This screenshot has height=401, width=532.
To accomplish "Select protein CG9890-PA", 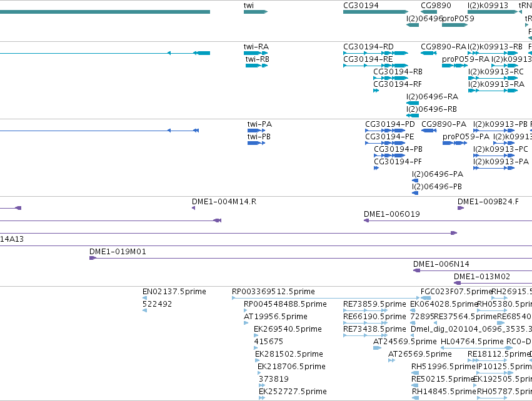I will (x=429, y=131).
